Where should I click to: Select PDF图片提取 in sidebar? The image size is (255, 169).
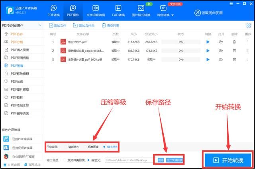(22, 89)
